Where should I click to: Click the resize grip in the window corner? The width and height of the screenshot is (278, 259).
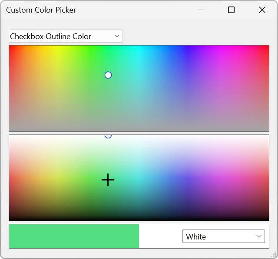pos(274,255)
